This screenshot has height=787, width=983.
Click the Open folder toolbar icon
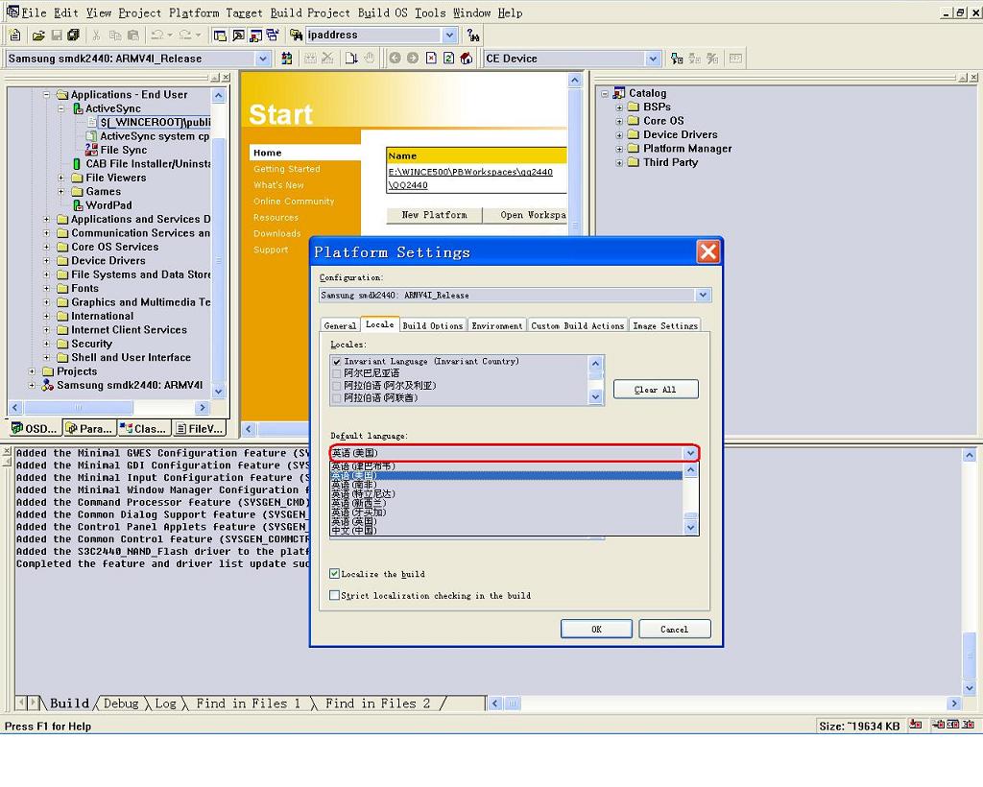38,36
